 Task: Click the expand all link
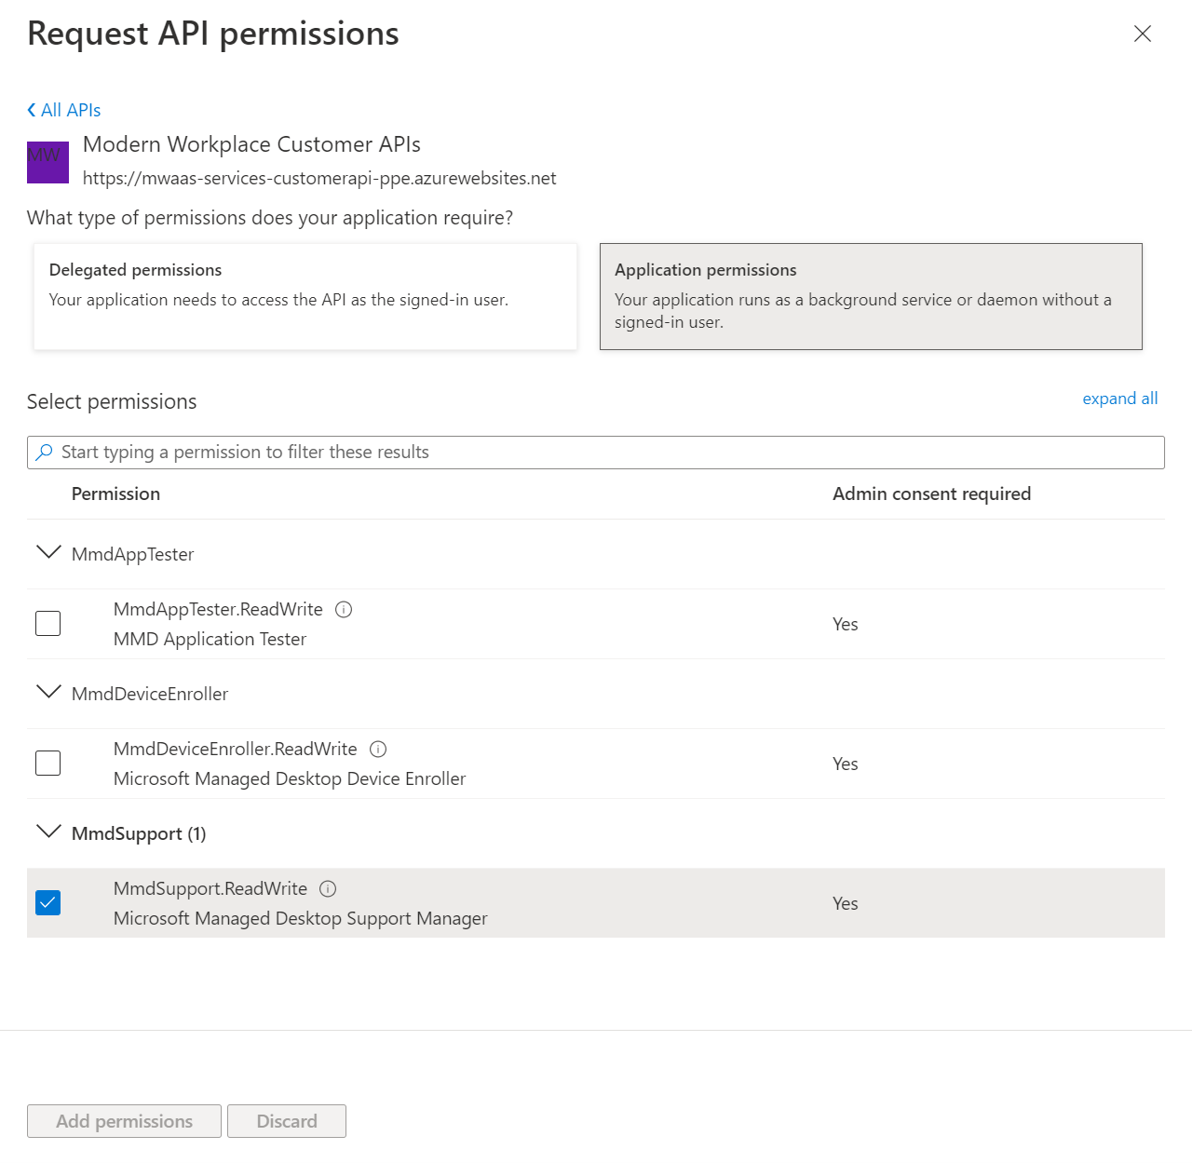[x=1119, y=399]
